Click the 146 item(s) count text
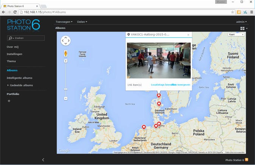The image size is (255, 165). [x=134, y=85]
